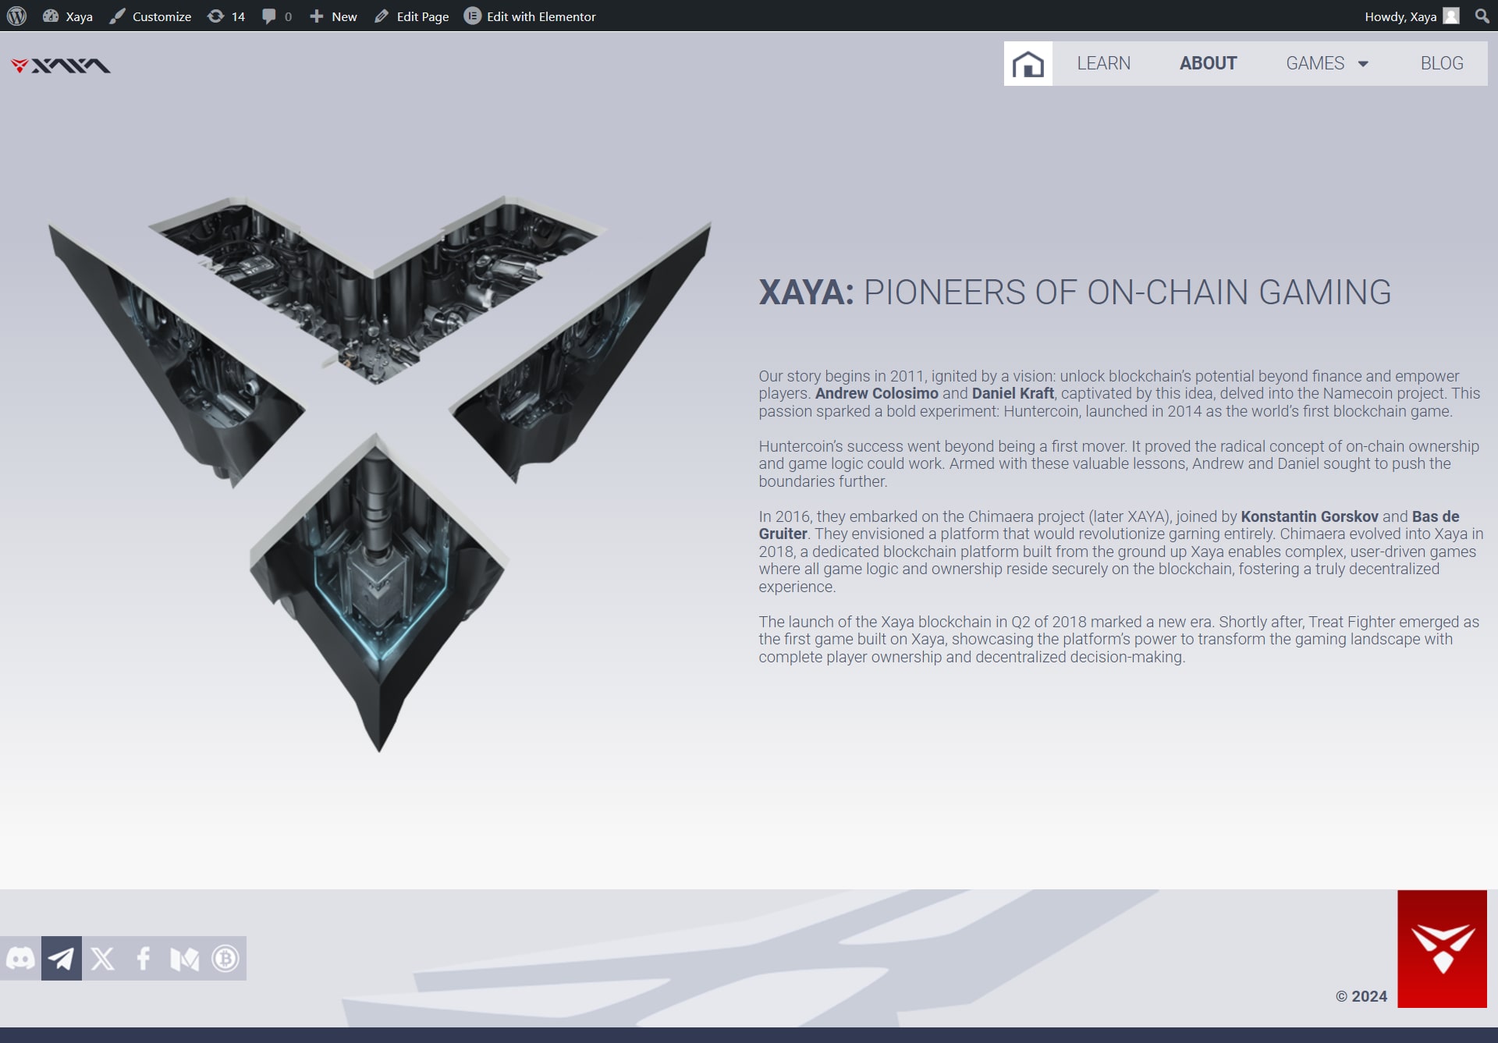Open the Discord social icon

pyautogui.click(x=20, y=958)
